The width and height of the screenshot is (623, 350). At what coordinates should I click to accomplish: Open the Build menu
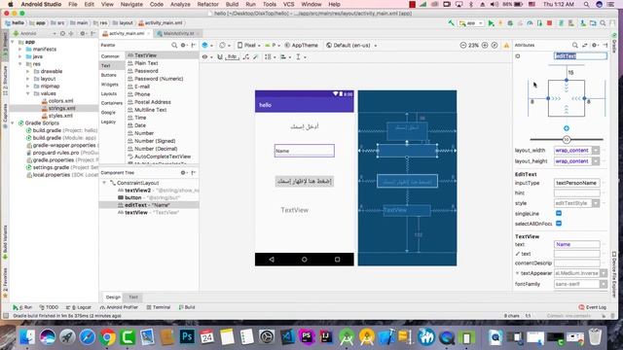tap(232, 4)
